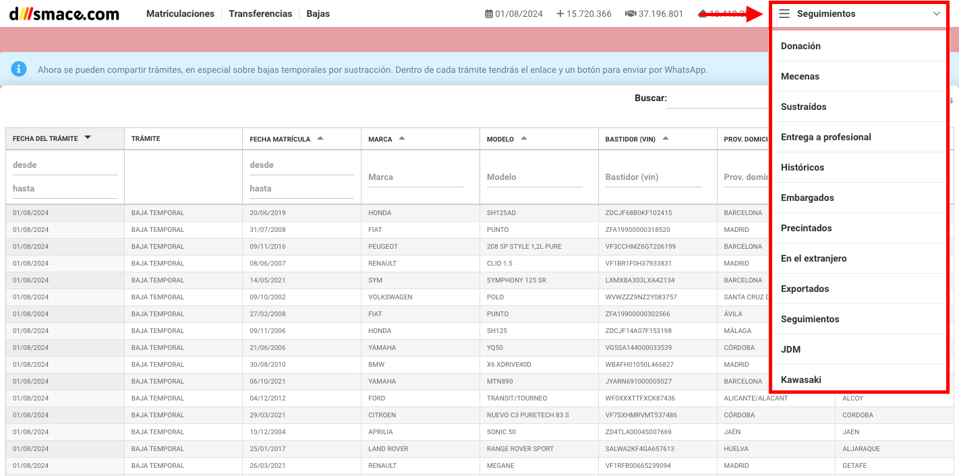Click the WhatsApp sharing notice text
The height and width of the screenshot is (476, 959).
tap(373, 69)
